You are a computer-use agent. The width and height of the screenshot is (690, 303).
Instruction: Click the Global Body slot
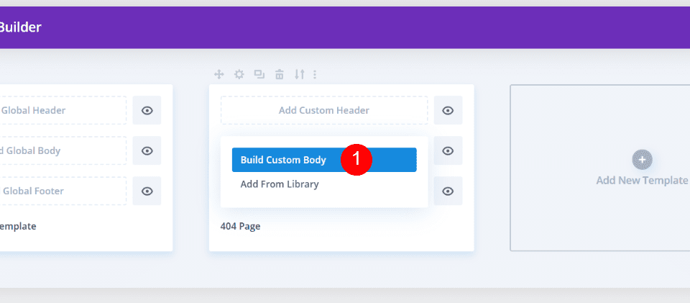click(x=63, y=150)
